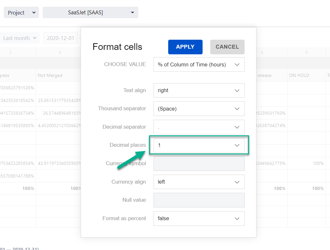Toggle the Format as percent dropdown
330x250 pixels.
pos(199,219)
